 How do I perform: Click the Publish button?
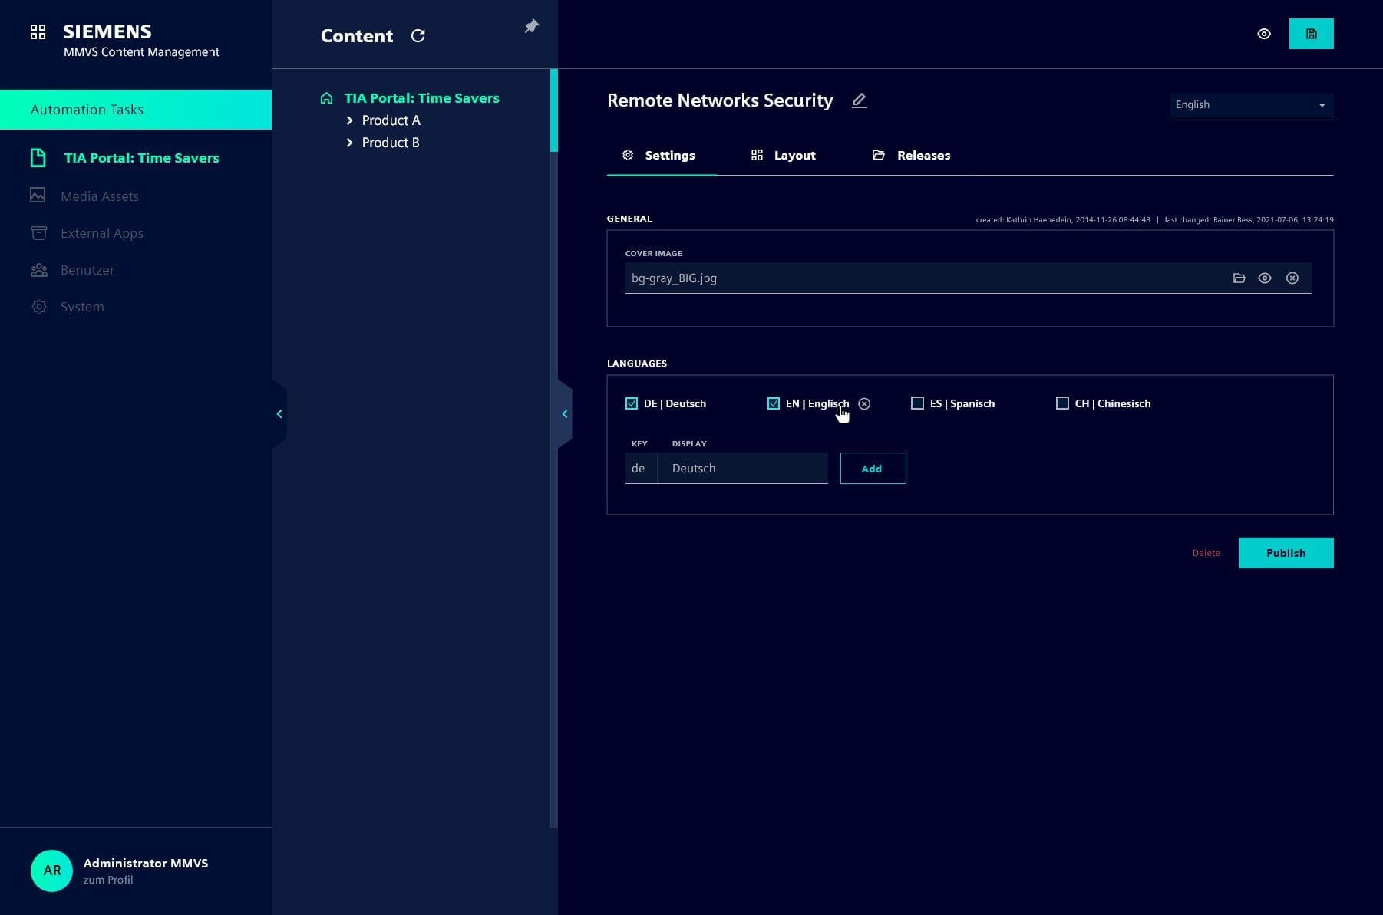pyautogui.click(x=1286, y=553)
